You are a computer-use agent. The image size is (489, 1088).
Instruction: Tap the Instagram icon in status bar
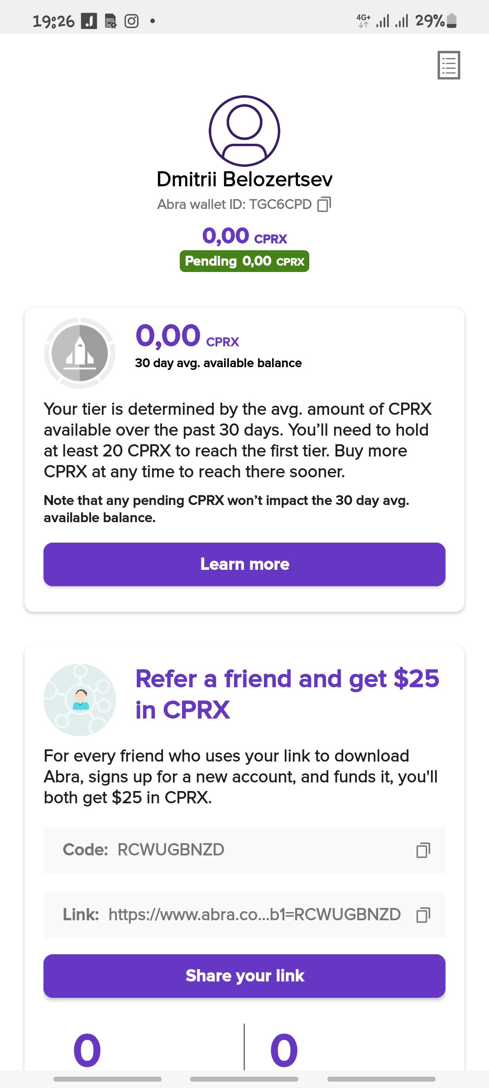(131, 21)
